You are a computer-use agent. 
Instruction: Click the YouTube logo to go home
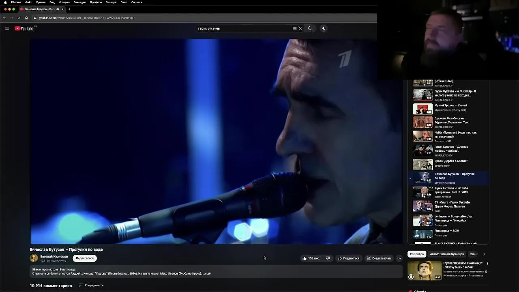point(24,28)
